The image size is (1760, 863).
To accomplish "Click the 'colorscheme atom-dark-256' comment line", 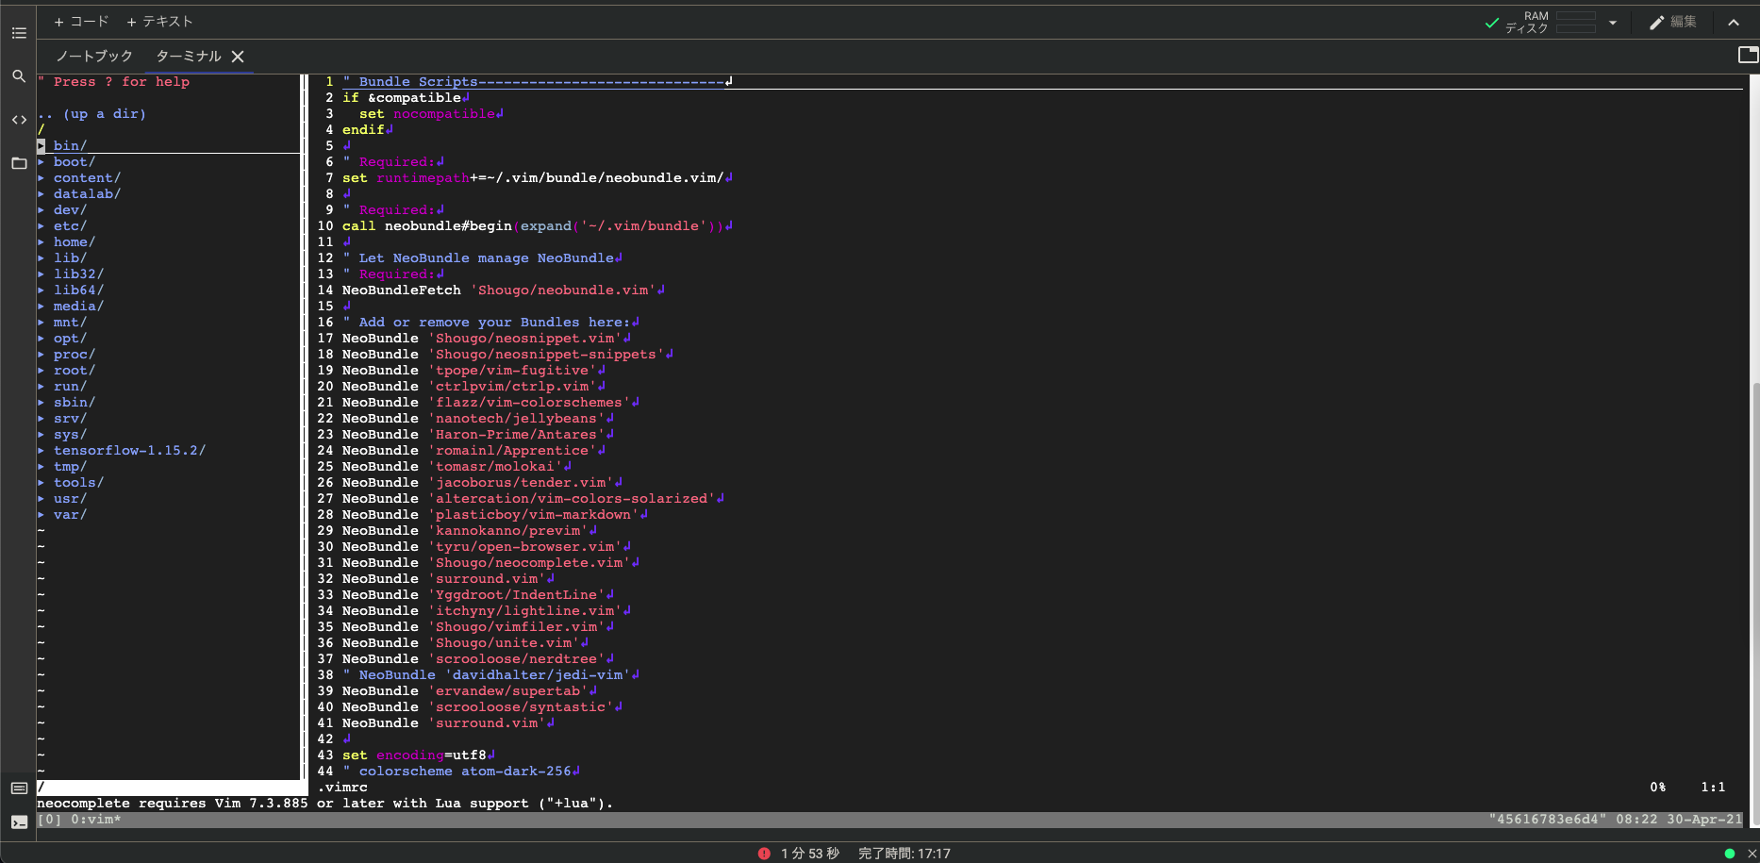I will (461, 772).
